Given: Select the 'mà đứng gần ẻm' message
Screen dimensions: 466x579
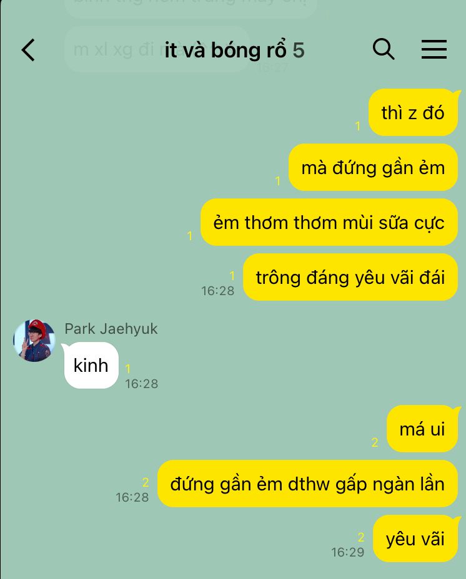Looking at the screenshot, I should [x=373, y=167].
